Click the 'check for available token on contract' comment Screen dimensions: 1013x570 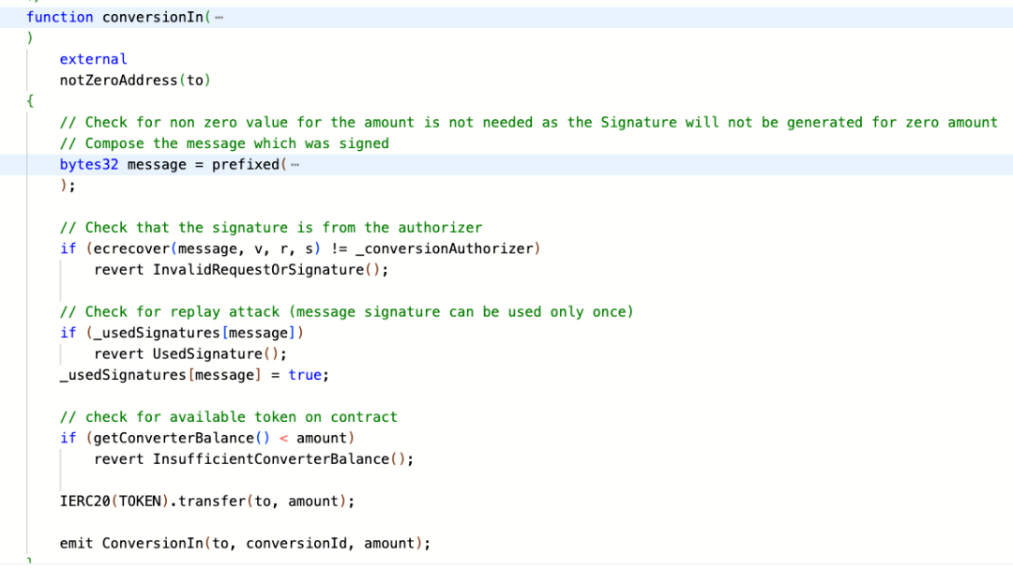click(228, 417)
